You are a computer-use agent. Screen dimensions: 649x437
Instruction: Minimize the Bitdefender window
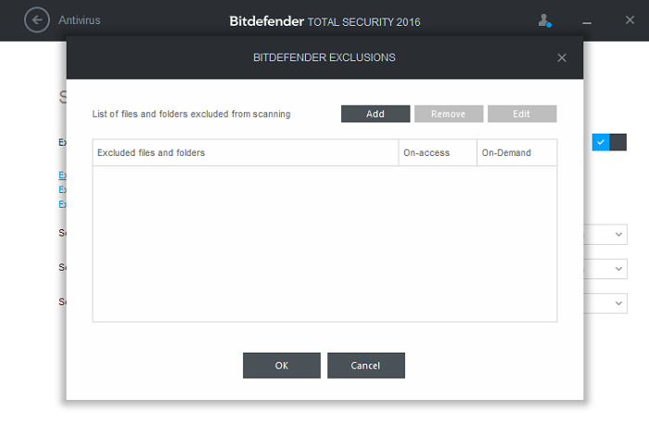coord(586,21)
